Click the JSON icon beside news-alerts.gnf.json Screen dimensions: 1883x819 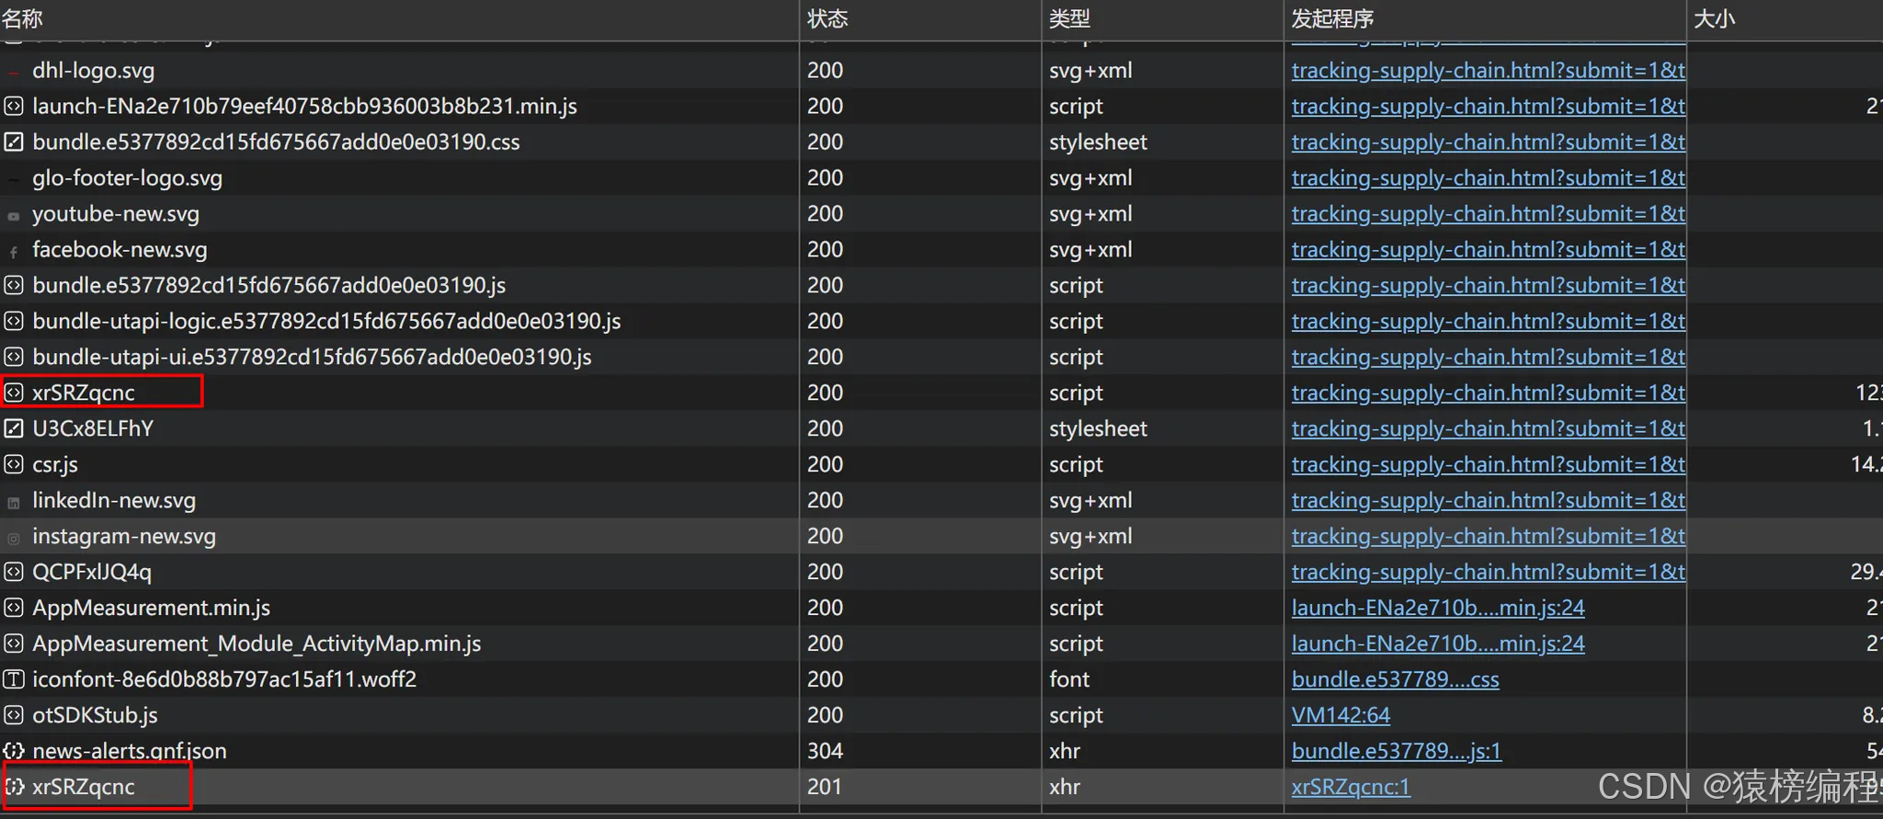(14, 752)
